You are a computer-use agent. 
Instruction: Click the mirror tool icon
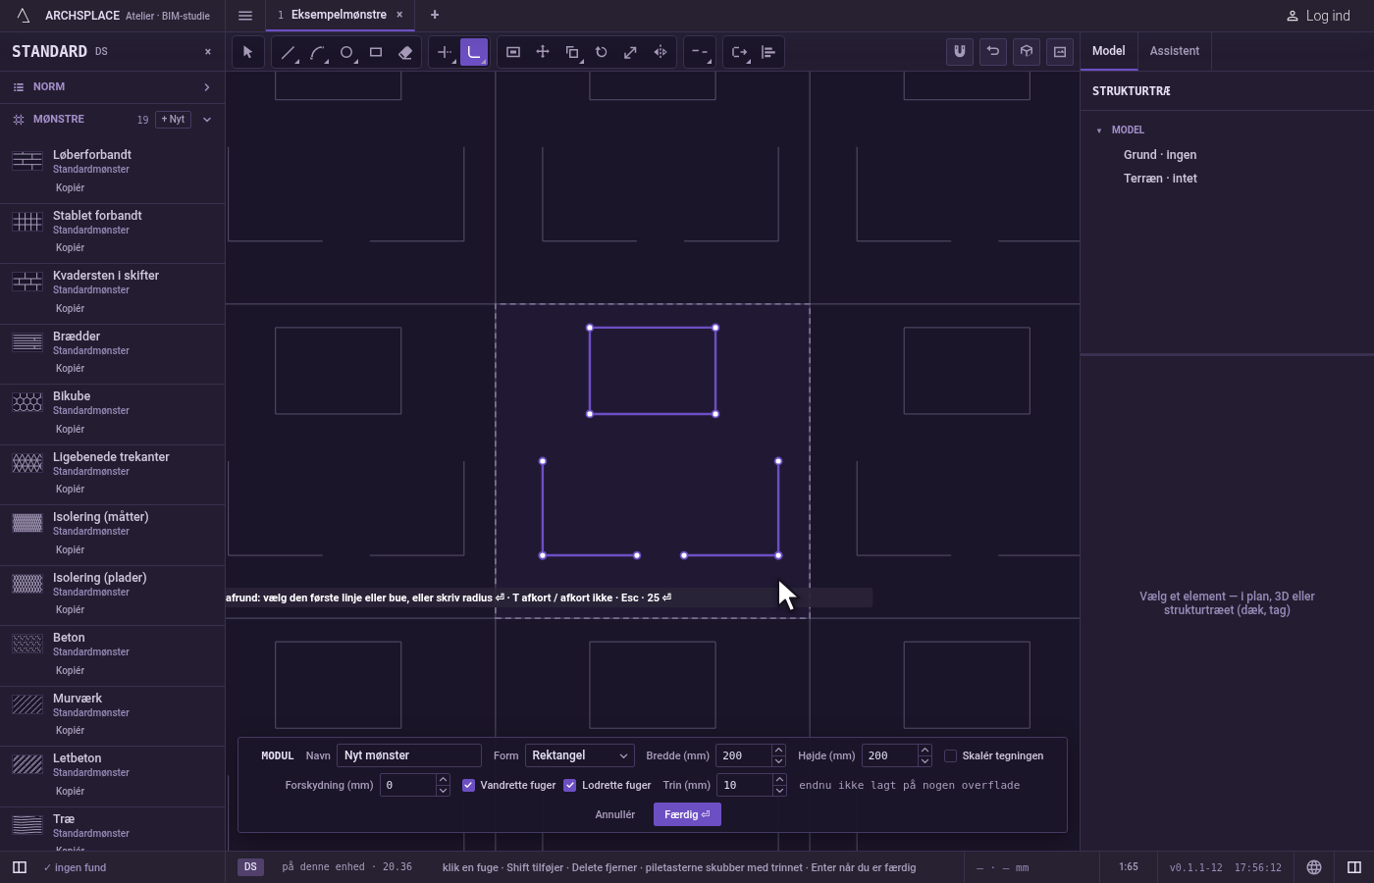661,52
